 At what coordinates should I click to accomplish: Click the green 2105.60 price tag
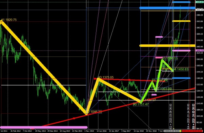[200, 2]
